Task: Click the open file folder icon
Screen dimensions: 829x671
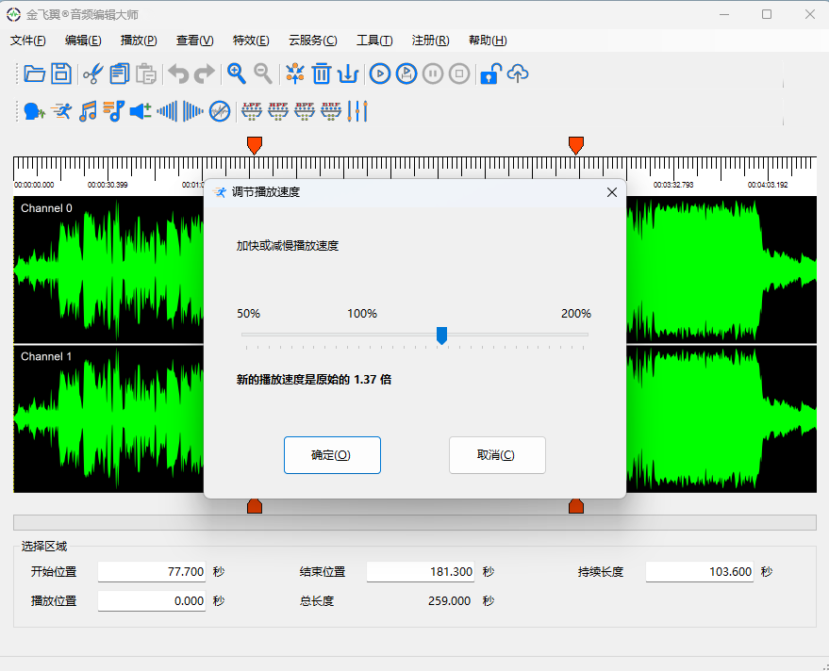Action: point(35,74)
